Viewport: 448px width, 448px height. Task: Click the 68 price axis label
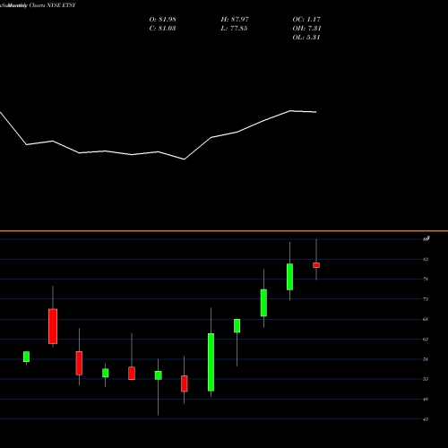coord(426,319)
